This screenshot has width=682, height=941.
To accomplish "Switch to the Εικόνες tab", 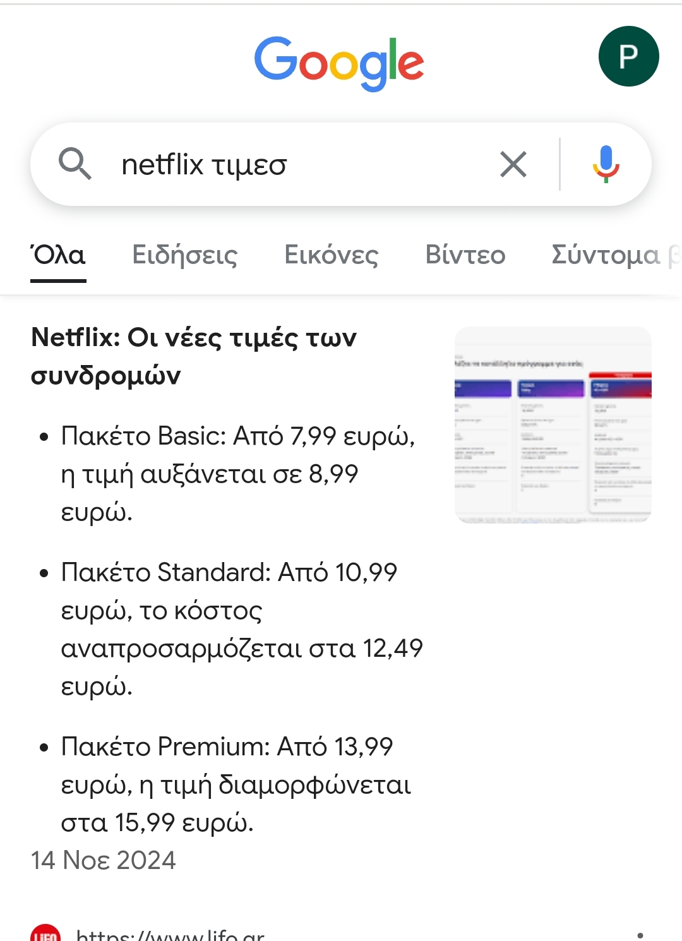I will tap(331, 255).
